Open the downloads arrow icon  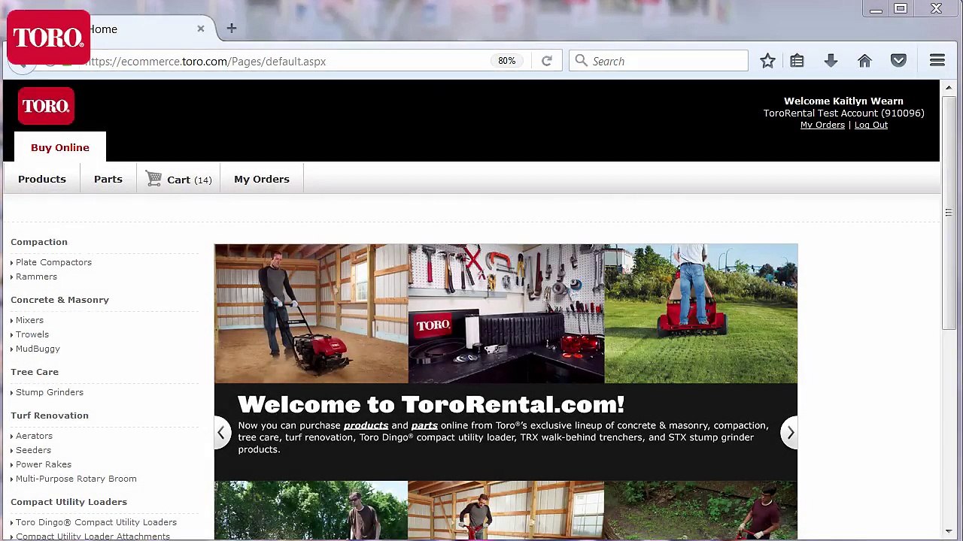tap(831, 61)
